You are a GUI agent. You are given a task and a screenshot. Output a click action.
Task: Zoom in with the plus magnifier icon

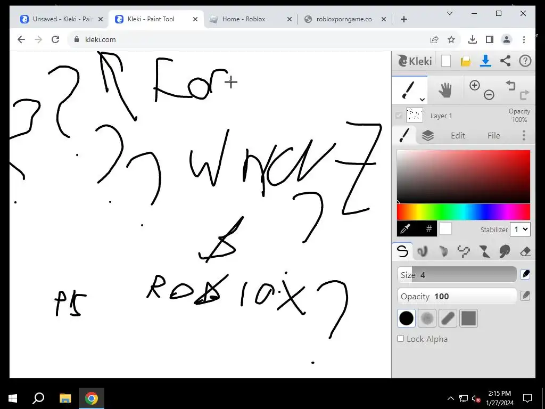pos(474,85)
